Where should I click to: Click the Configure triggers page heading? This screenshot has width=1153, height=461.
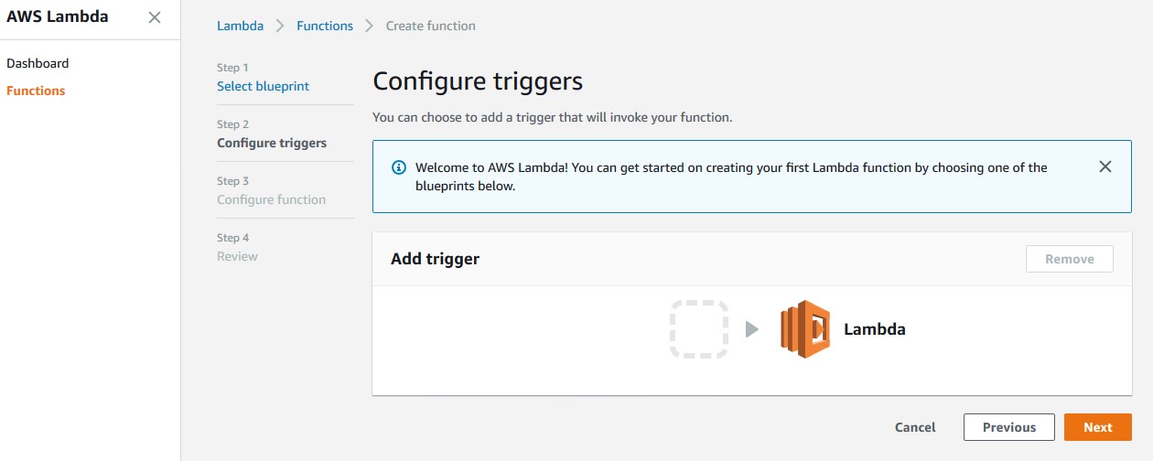pyautogui.click(x=478, y=81)
